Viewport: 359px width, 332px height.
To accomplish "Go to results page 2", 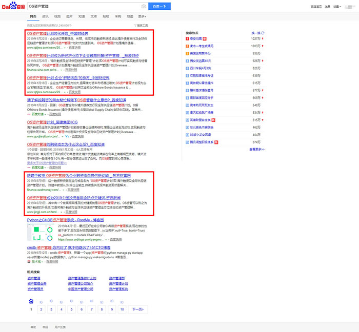I will [41, 309].
